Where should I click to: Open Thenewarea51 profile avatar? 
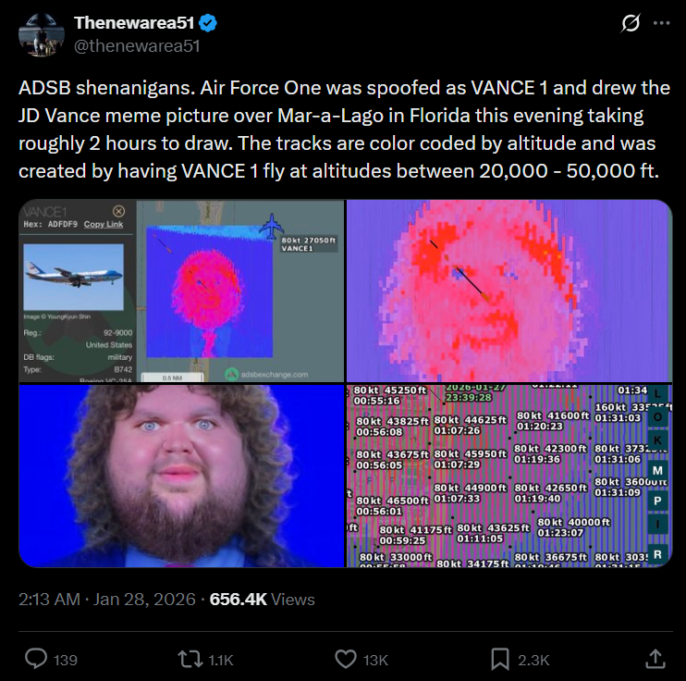coord(42,34)
